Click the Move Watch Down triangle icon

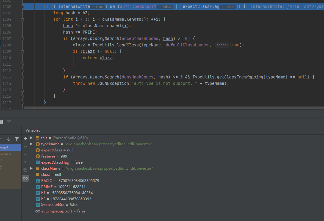25,162
